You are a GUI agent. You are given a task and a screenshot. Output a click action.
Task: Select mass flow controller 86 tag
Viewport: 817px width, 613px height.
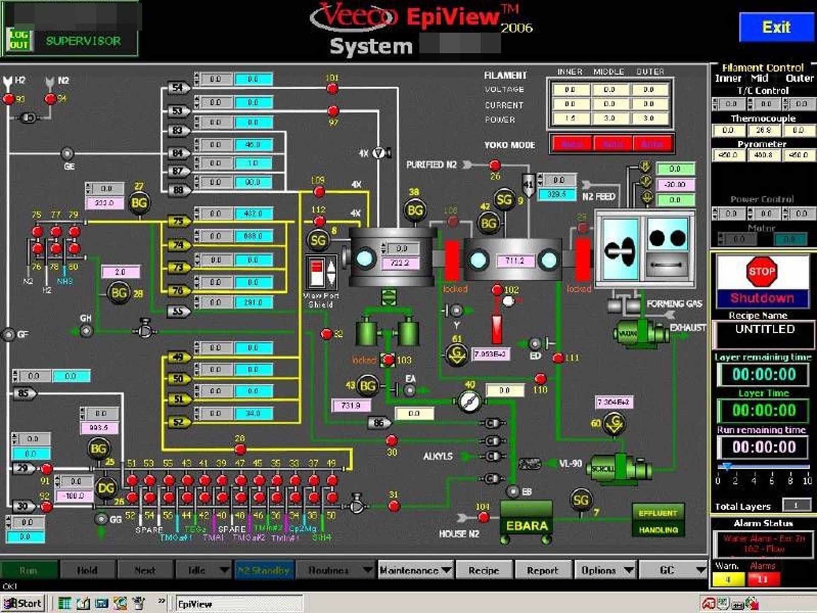pyautogui.click(x=379, y=423)
